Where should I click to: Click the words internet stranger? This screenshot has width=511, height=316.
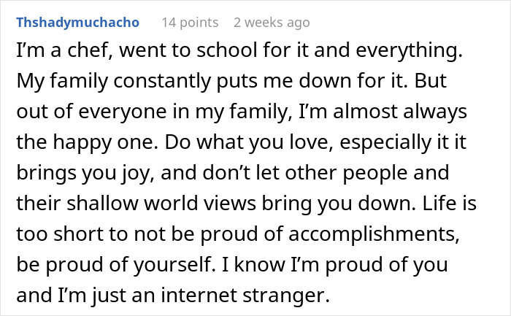point(246,296)
